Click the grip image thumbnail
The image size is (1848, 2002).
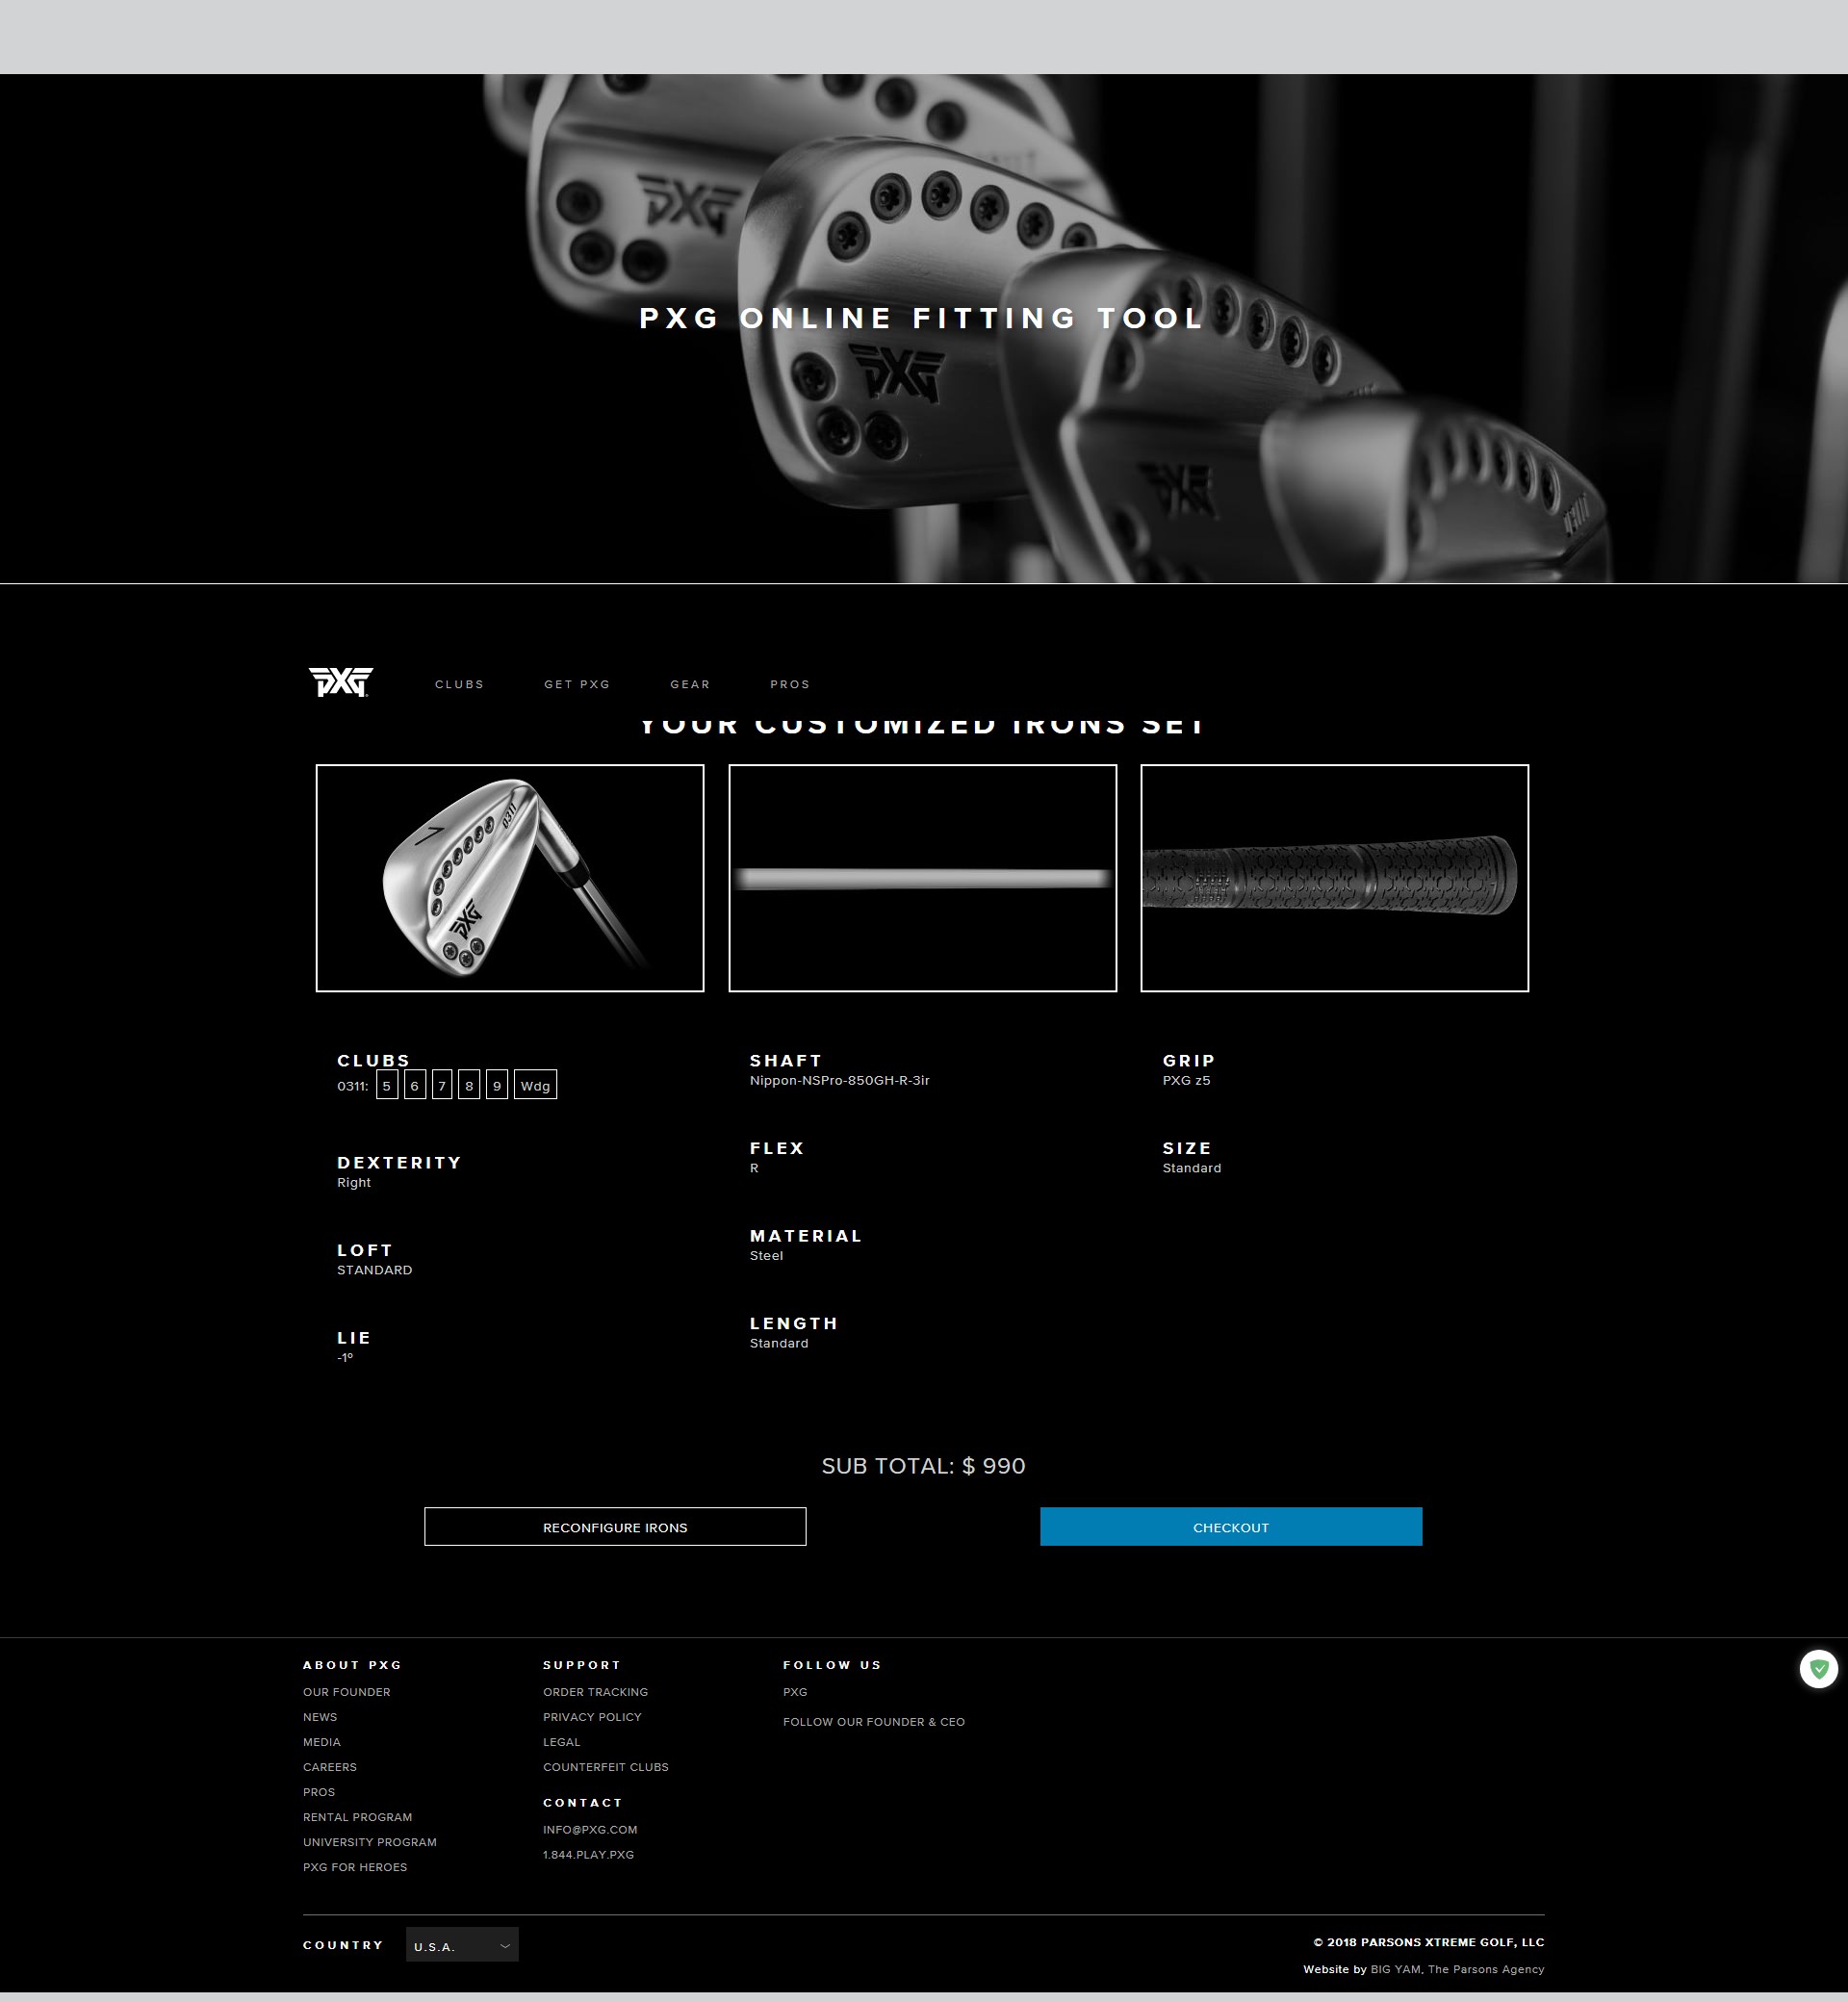pos(1334,878)
